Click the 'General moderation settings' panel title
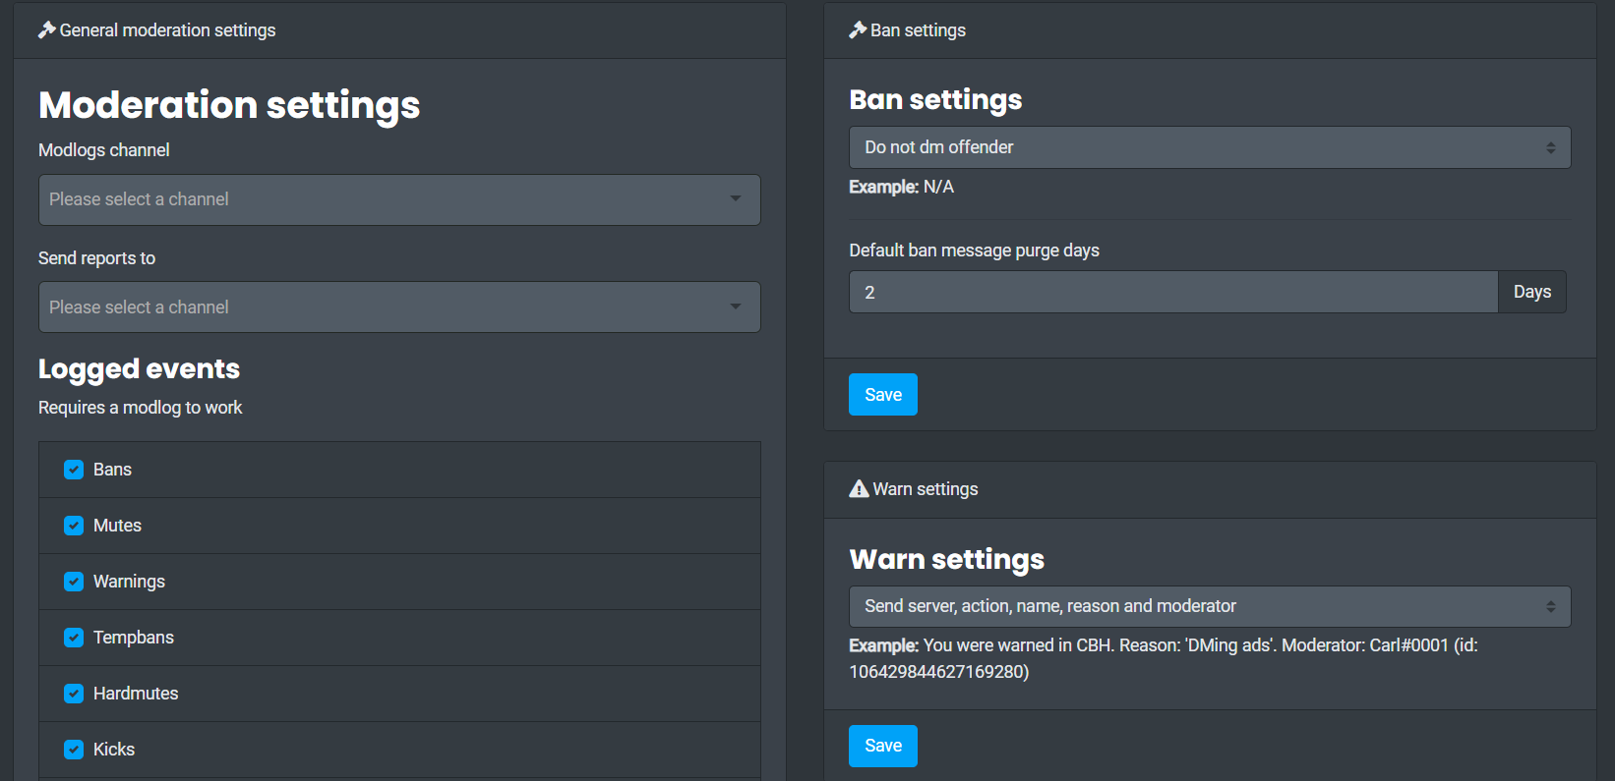Image resolution: width=1615 pixels, height=781 pixels. (x=167, y=30)
